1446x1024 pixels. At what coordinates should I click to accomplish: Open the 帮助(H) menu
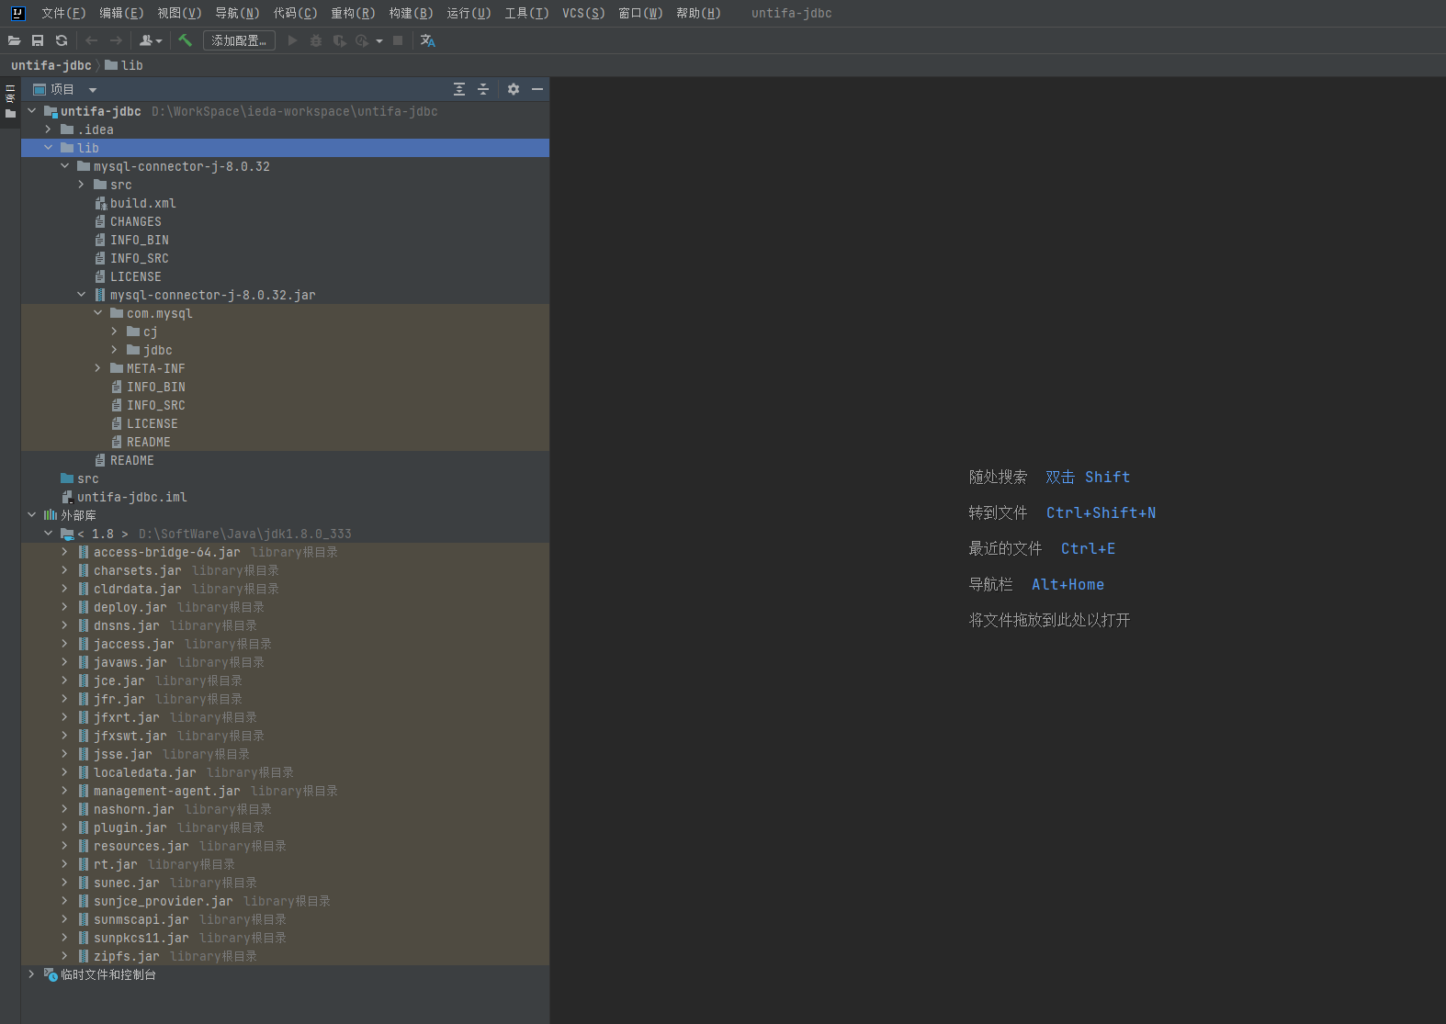[698, 13]
